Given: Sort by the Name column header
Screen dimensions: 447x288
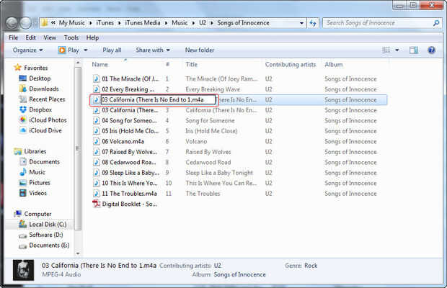Looking at the screenshot, I should [x=99, y=65].
